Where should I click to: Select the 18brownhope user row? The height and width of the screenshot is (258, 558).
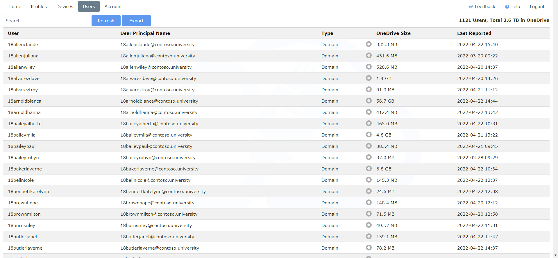tap(23, 203)
